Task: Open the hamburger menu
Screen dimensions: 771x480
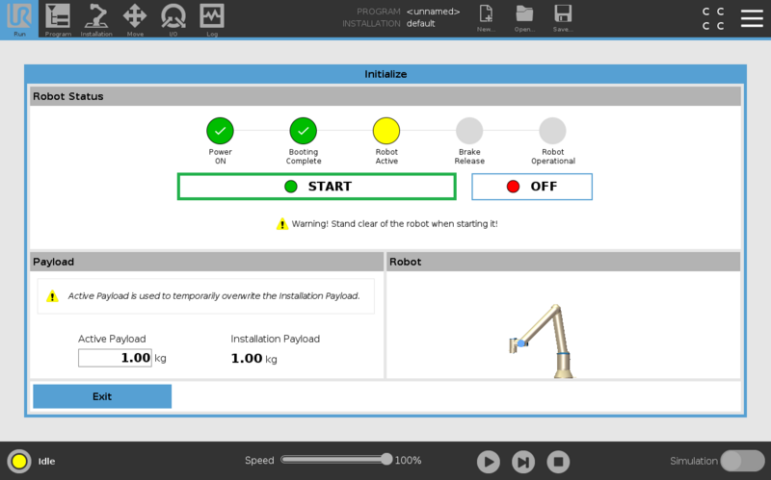Action: click(x=752, y=18)
